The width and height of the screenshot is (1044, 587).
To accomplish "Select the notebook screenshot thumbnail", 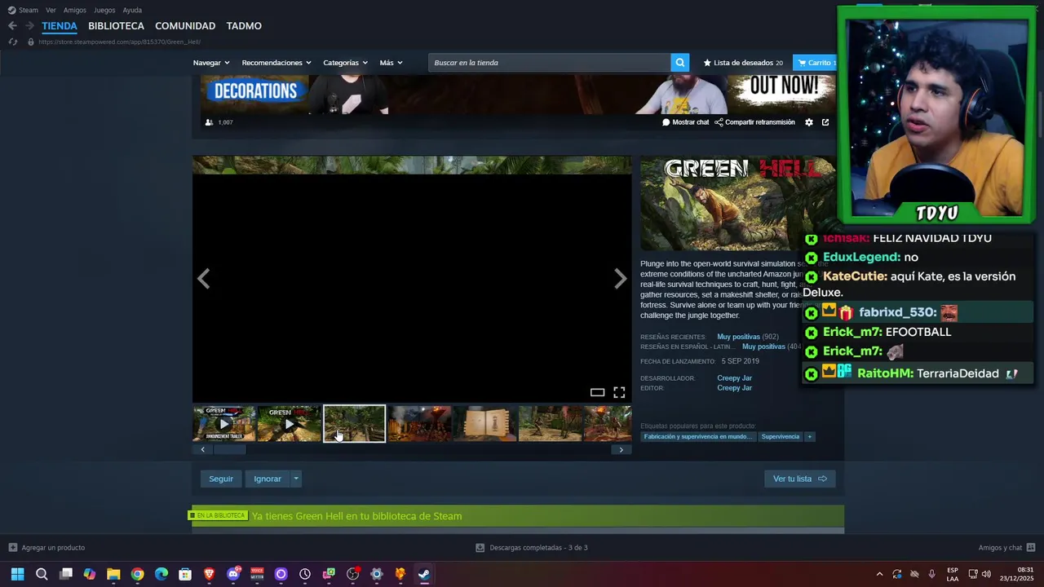I will (484, 424).
